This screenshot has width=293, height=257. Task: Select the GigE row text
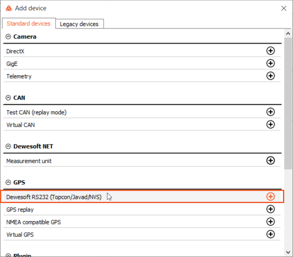[12, 64]
